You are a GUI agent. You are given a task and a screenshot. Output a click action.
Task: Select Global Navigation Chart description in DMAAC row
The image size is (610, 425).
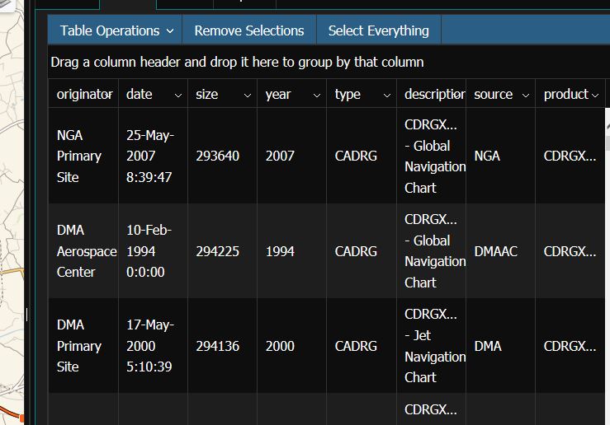point(431,251)
